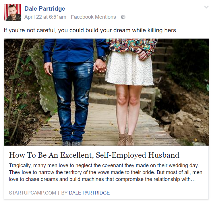
Task: Open the Dale Partridge profile name link
Action: click(45, 9)
